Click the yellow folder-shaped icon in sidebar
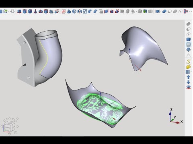The image size is (193, 144). click(189, 66)
